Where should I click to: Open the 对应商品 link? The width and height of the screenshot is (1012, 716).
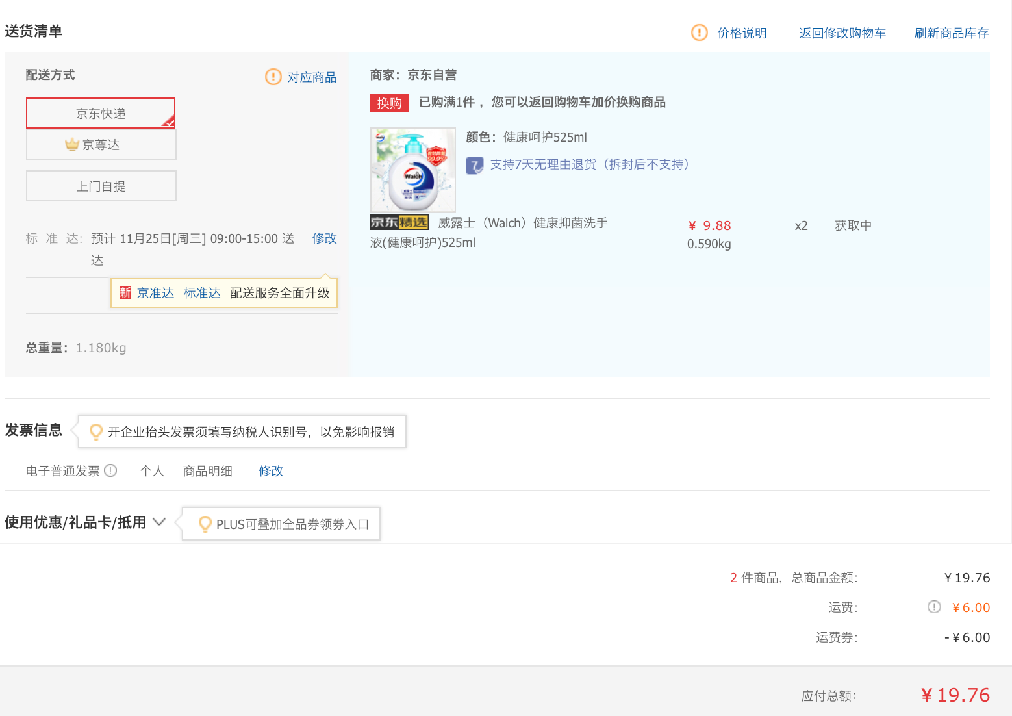pyautogui.click(x=312, y=77)
